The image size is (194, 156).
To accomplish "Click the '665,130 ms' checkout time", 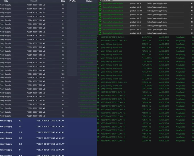I will [146, 48].
